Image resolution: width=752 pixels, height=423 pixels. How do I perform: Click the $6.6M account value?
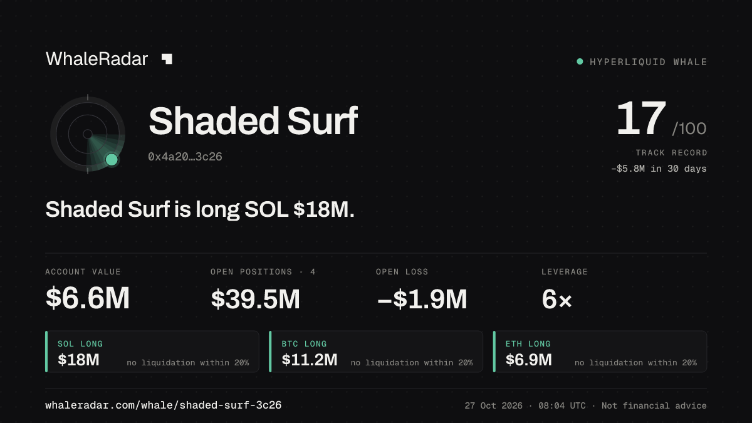pyautogui.click(x=88, y=299)
